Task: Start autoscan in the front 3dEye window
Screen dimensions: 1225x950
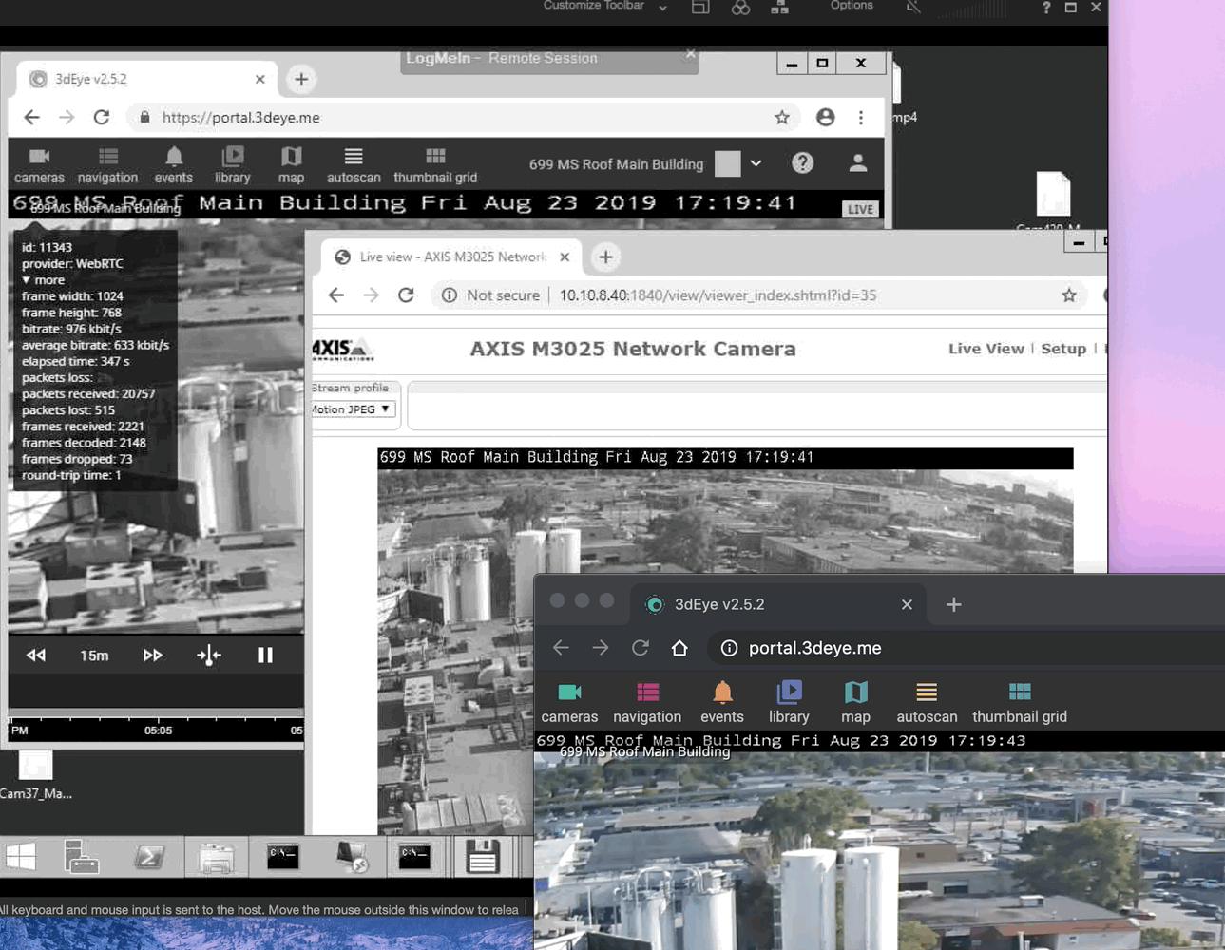Action: pyautogui.click(x=926, y=702)
